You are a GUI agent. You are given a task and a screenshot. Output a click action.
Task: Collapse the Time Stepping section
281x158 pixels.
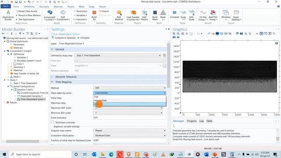[x=52, y=82]
